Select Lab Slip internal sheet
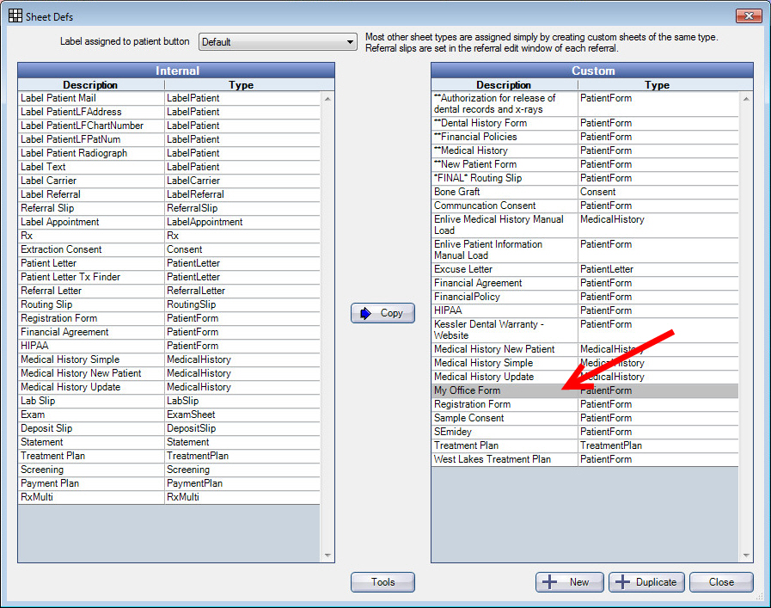This screenshot has width=771, height=608. point(168,401)
